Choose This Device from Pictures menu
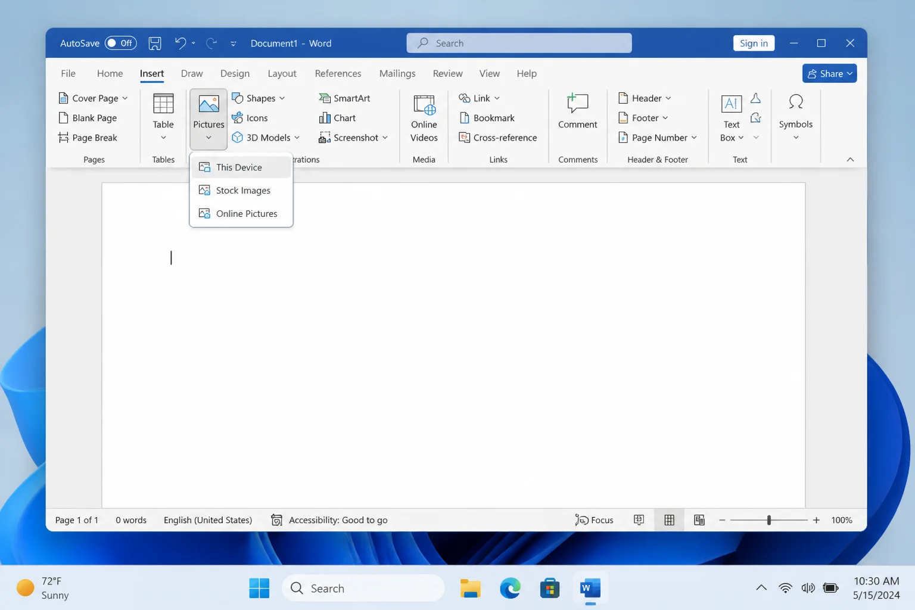This screenshot has width=915, height=610. [x=241, y=167]
